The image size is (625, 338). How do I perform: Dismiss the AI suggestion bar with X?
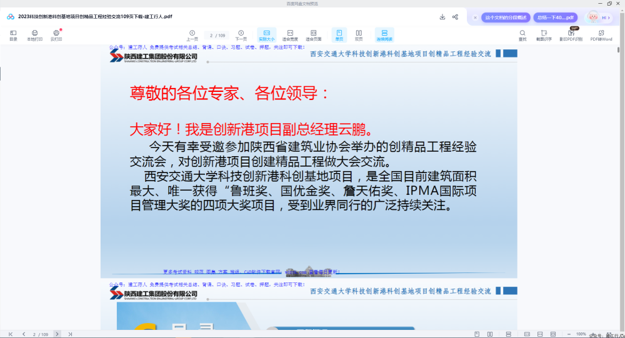(475, 17)
